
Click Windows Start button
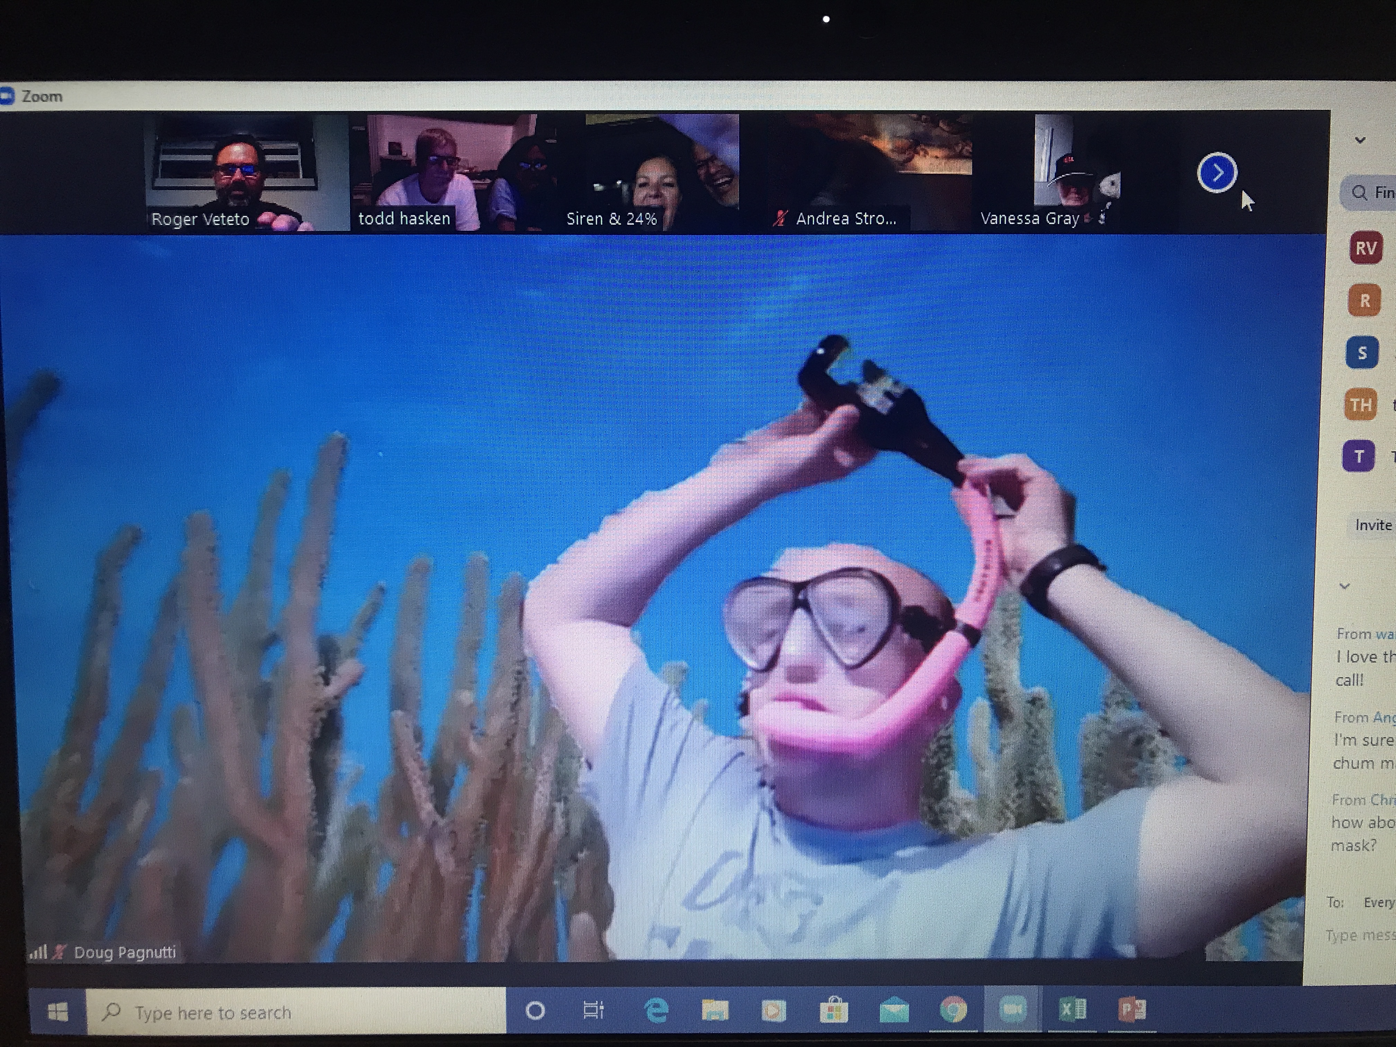[58, 1012]
